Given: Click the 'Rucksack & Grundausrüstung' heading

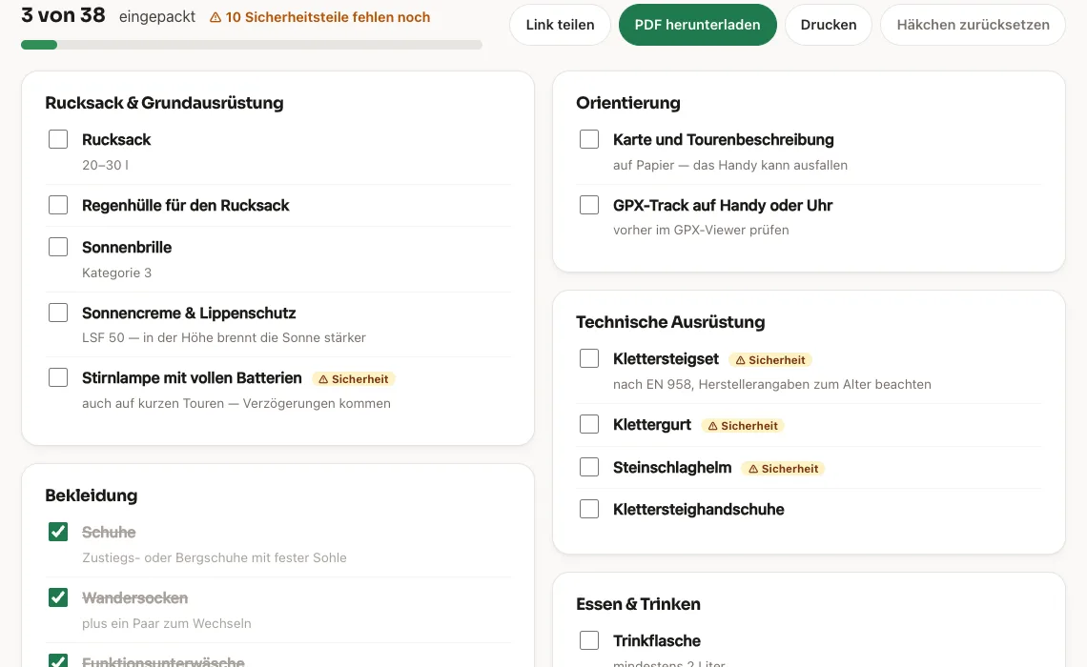Looking at the screenshot, I should (164, 103).
